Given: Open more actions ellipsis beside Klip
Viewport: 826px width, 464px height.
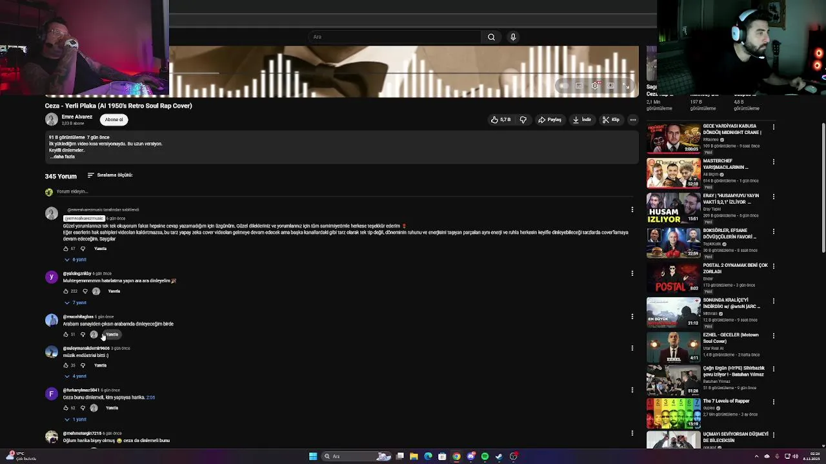Looking at the screenshot, I should [x=633, y=119].
